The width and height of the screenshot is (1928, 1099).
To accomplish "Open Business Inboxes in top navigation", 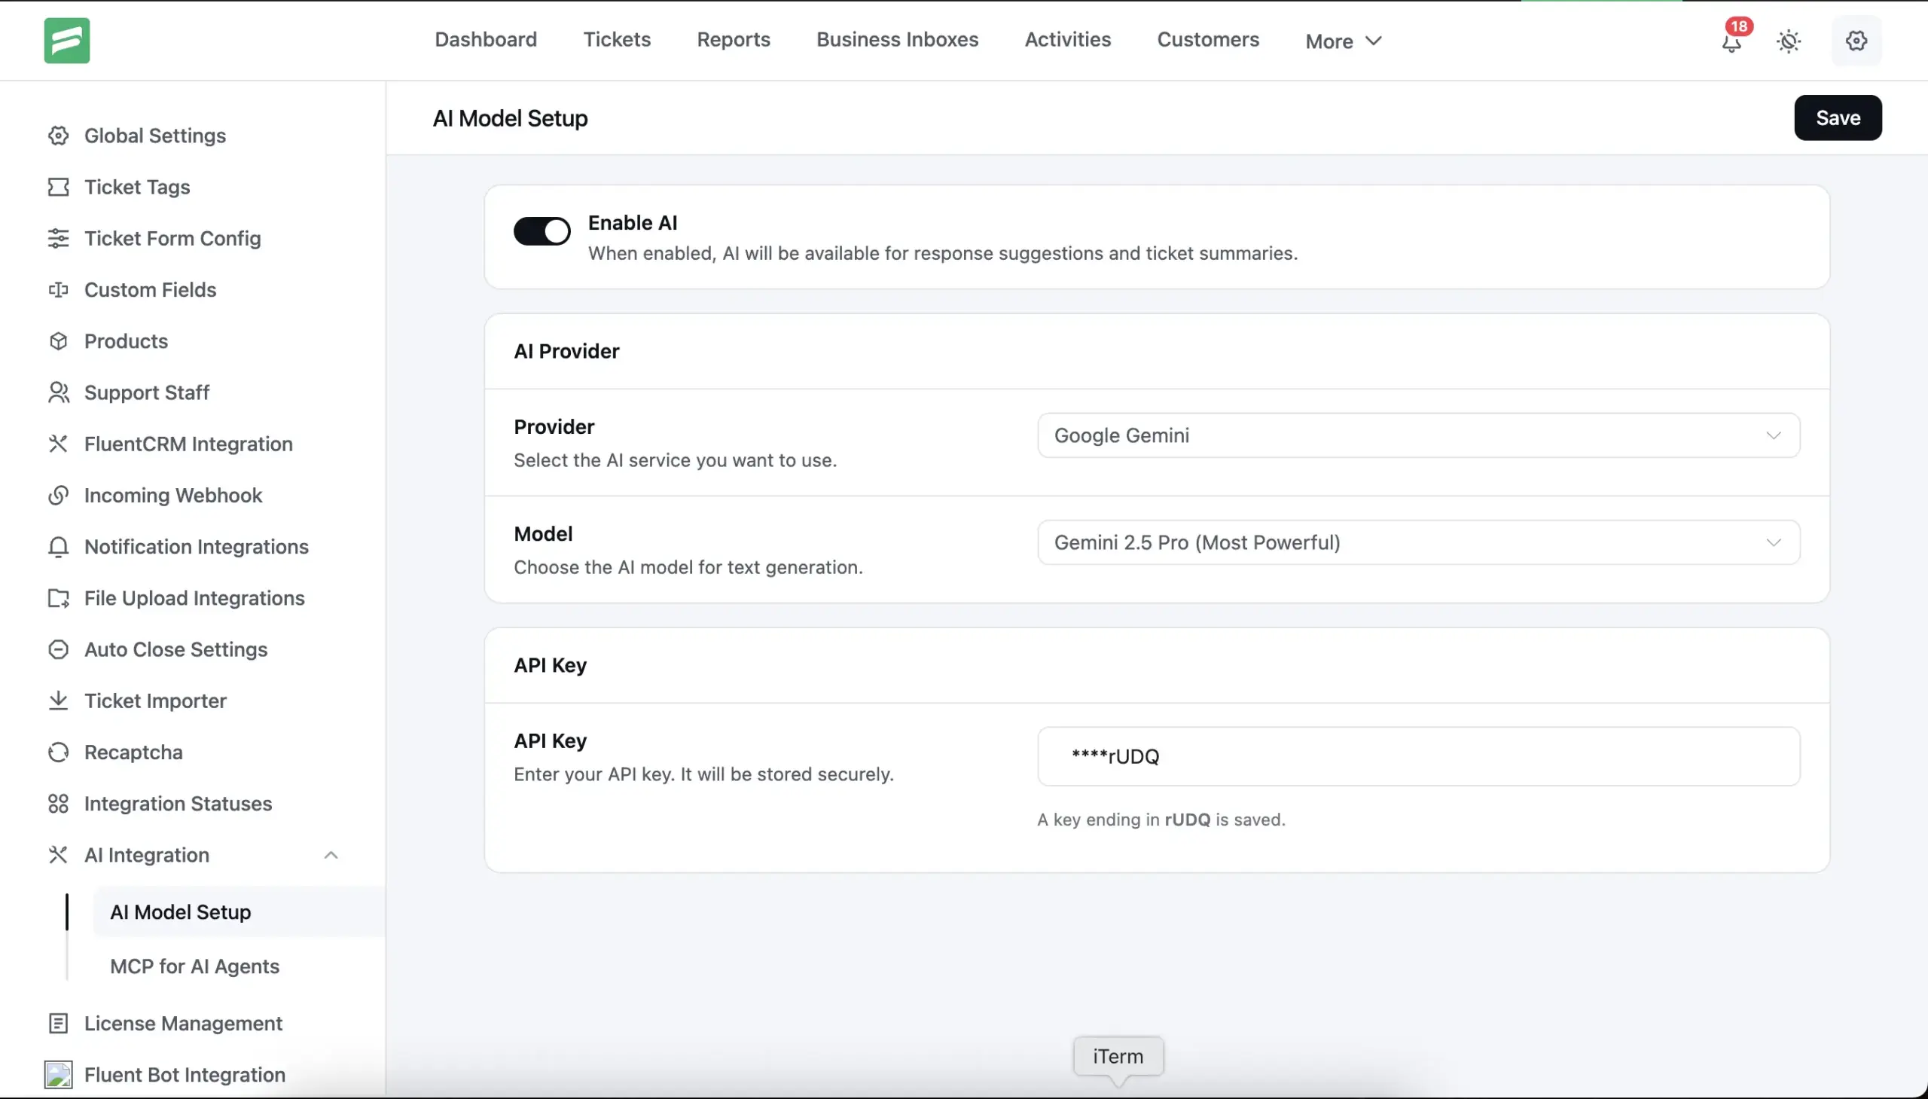I will (x=897, y=39).
